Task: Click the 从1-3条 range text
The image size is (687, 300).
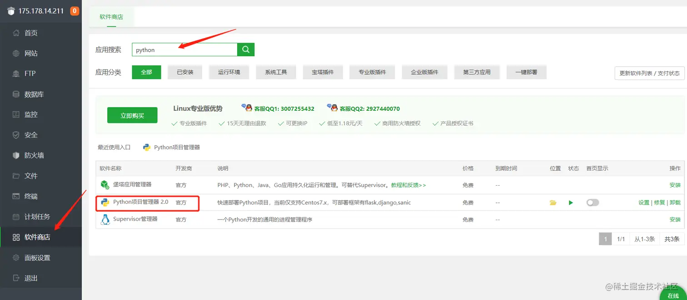Action: point(645,239)
